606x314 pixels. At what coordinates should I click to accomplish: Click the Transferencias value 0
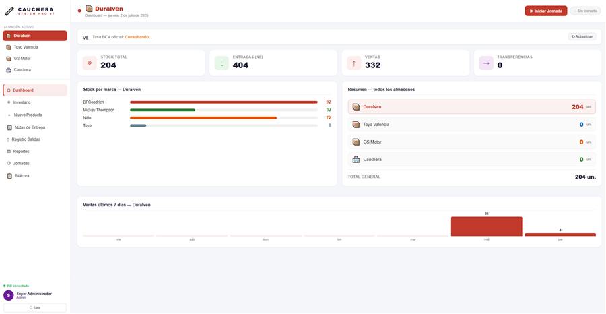point(500,65)
